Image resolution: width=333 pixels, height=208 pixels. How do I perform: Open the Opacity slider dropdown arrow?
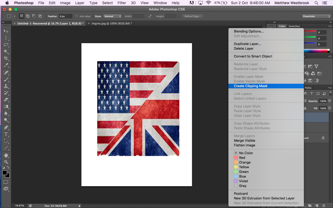(x=330, y=101)
